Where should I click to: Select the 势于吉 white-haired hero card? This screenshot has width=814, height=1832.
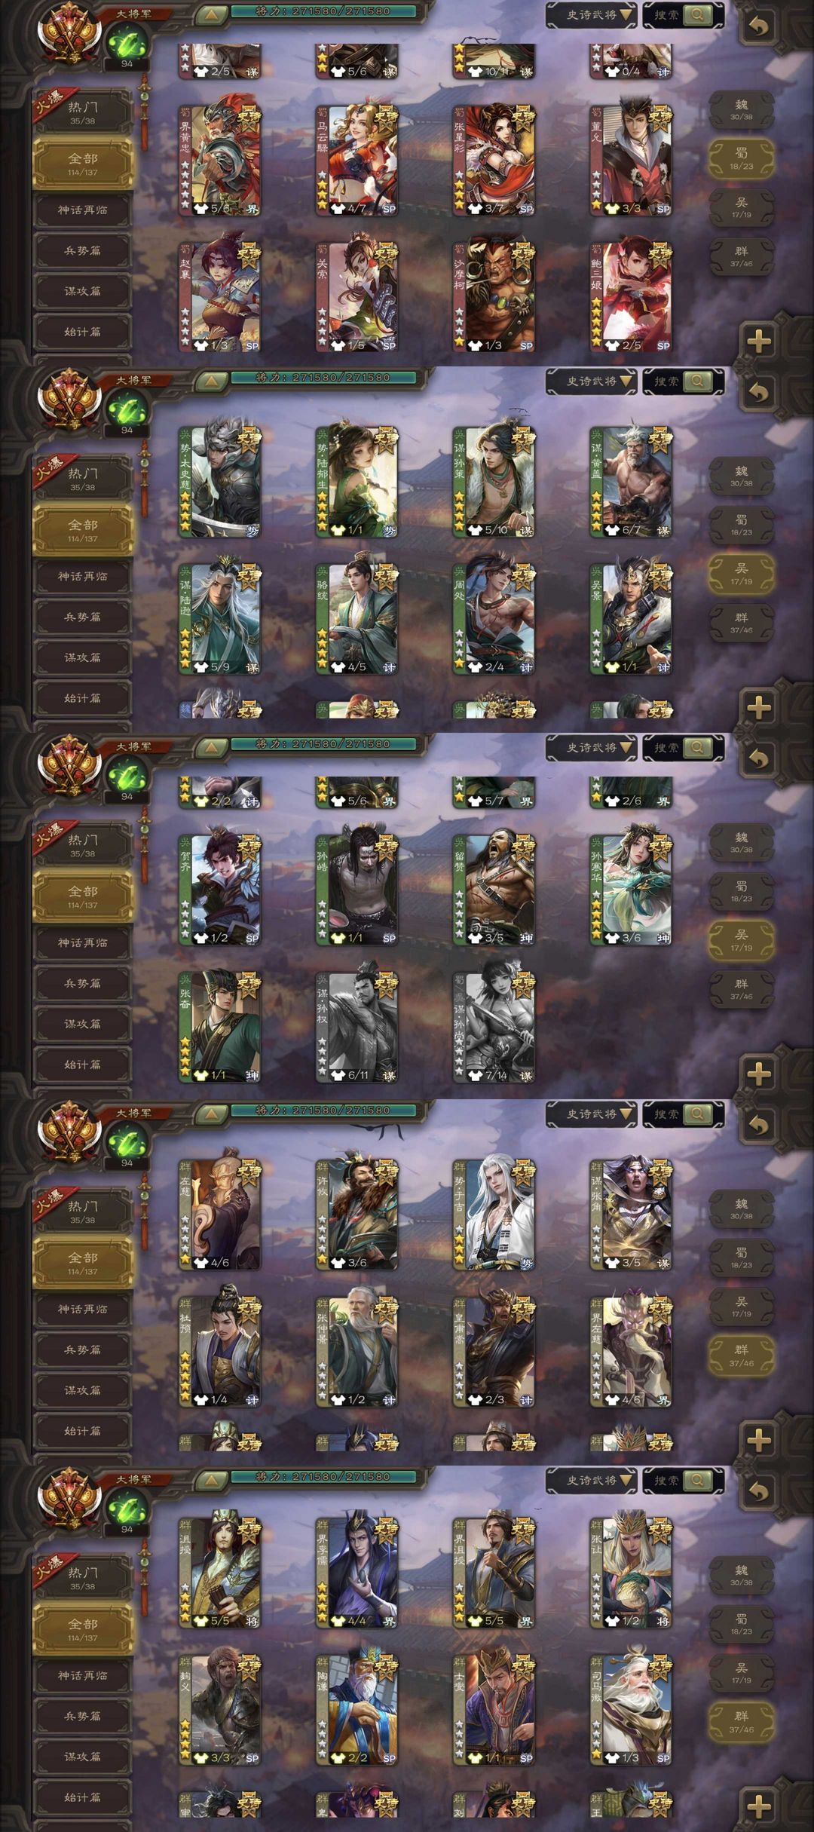(x=494, y=1215)
